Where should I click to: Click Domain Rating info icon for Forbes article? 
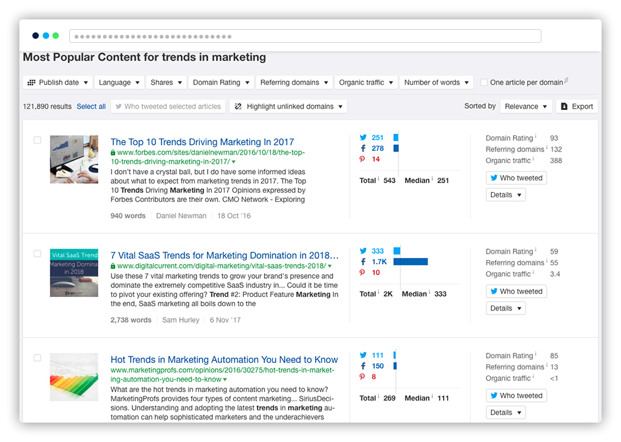click(535, 137)
